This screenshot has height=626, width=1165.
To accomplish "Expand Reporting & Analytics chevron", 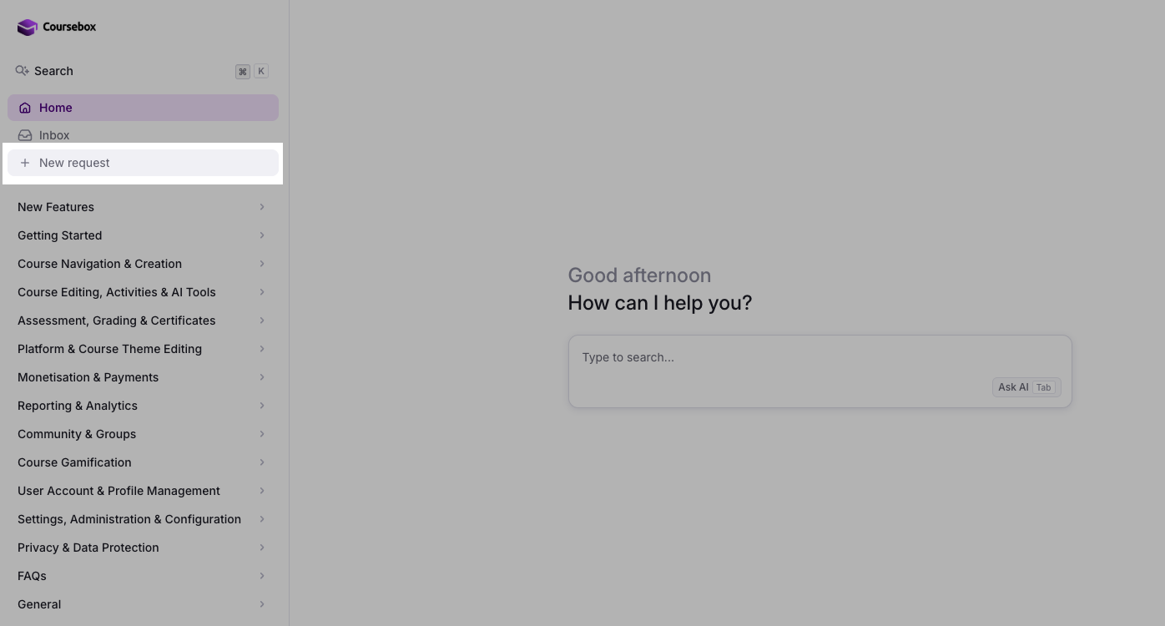I will click(x=262, y=406).
